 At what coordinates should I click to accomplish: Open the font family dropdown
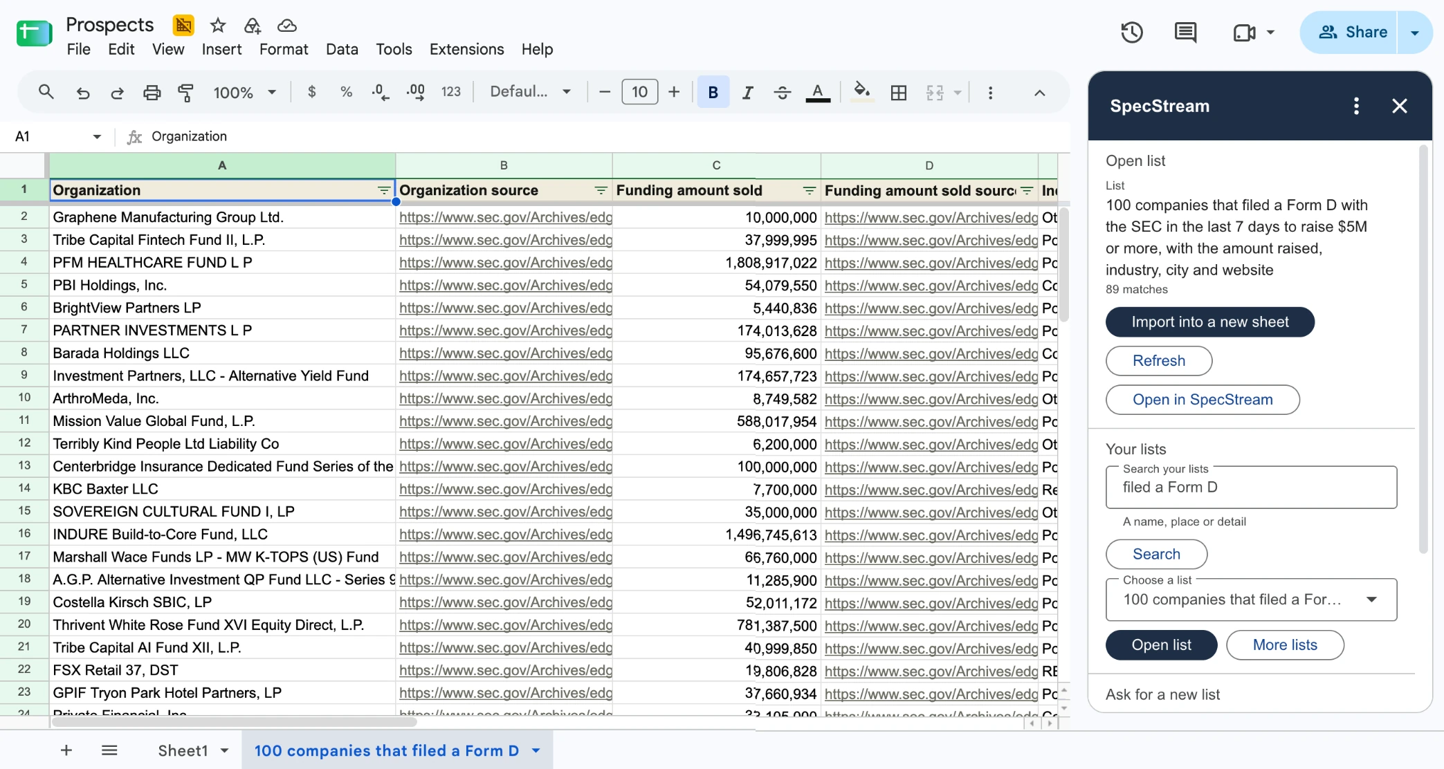[530, 92]
